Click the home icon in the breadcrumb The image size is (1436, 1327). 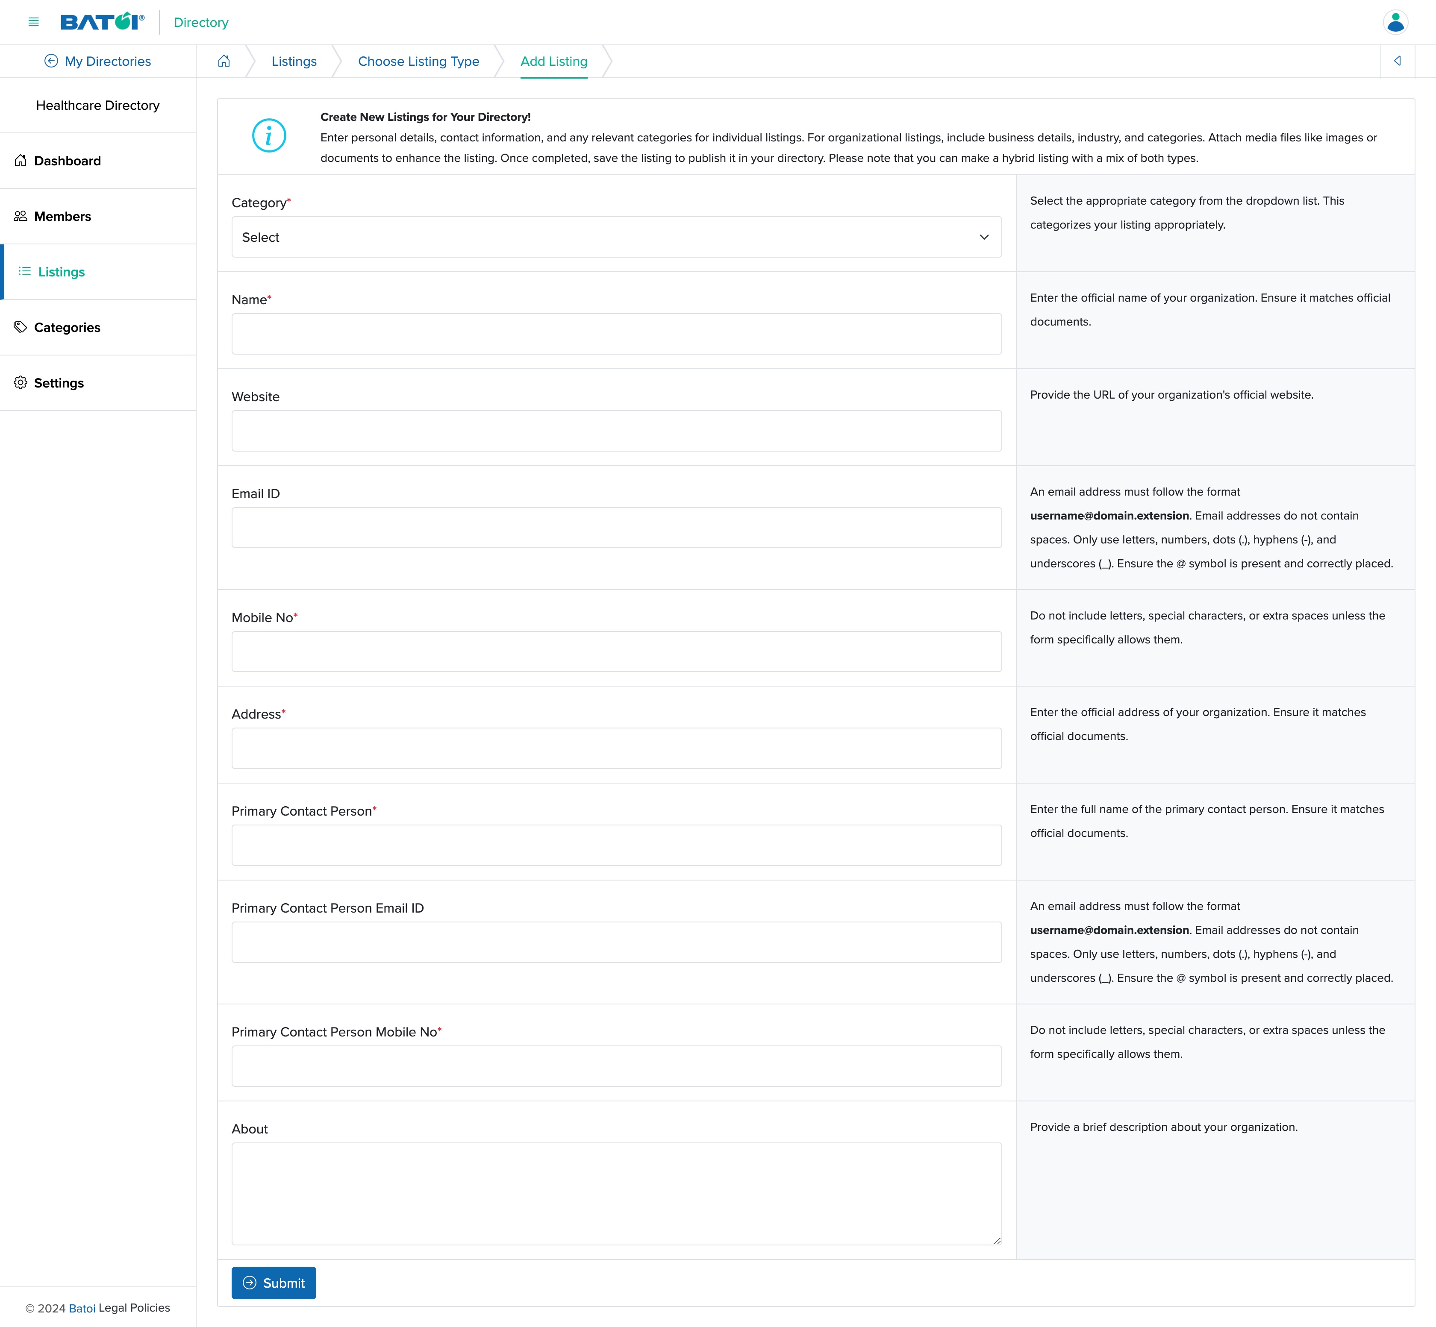tap(225, 61)
